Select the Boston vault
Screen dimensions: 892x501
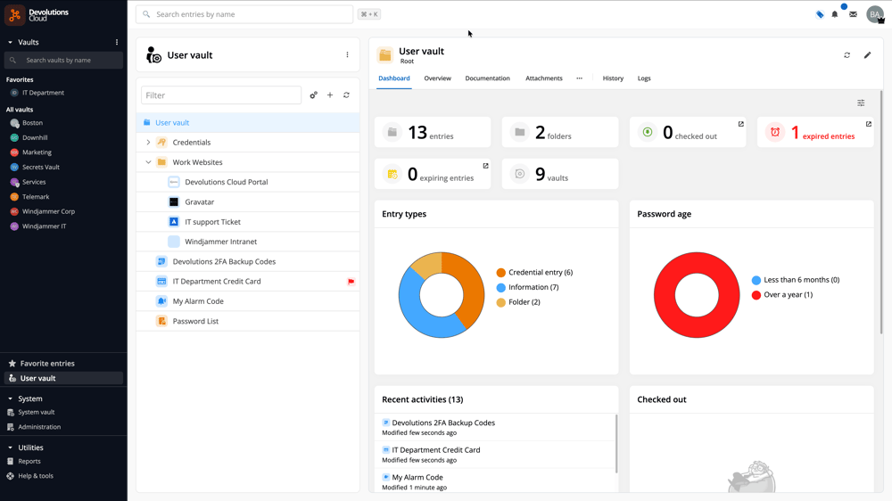click(32, 123)
